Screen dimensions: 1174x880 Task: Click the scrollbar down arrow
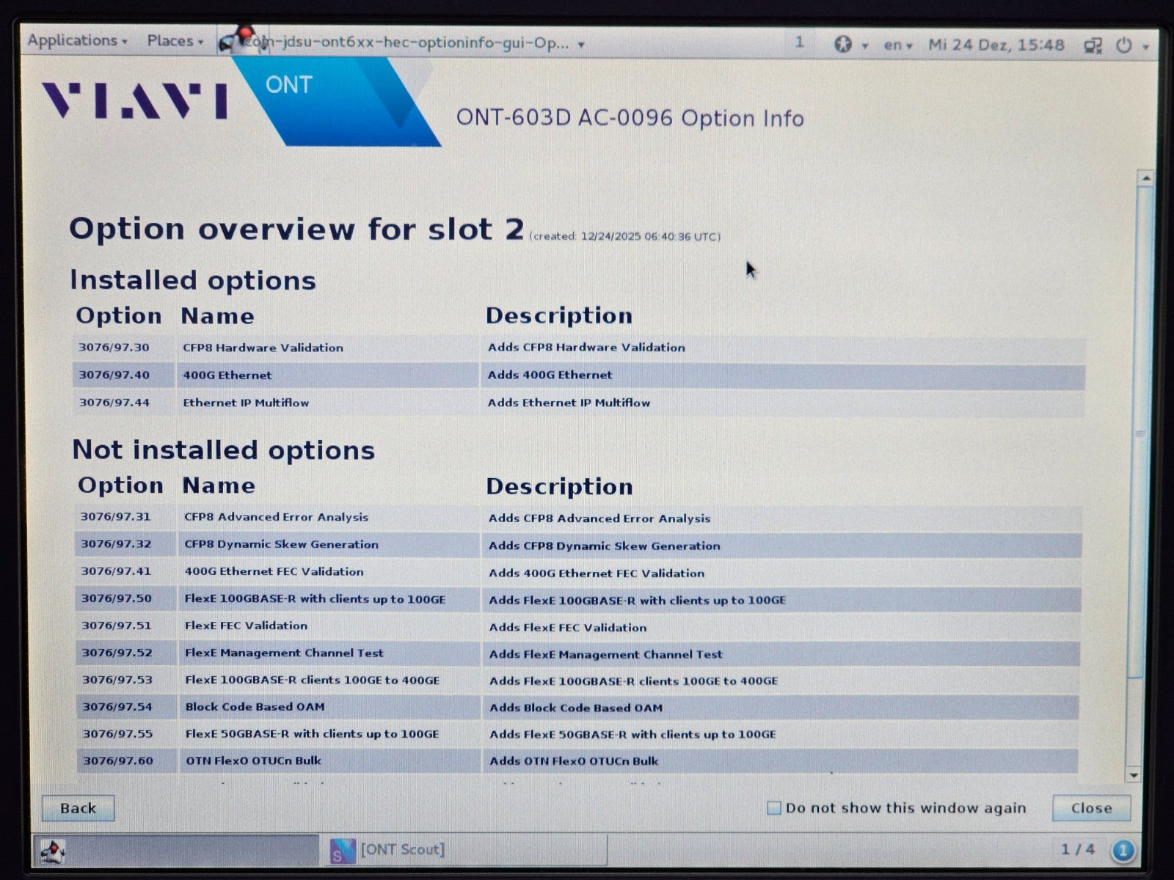[1134, 775]
